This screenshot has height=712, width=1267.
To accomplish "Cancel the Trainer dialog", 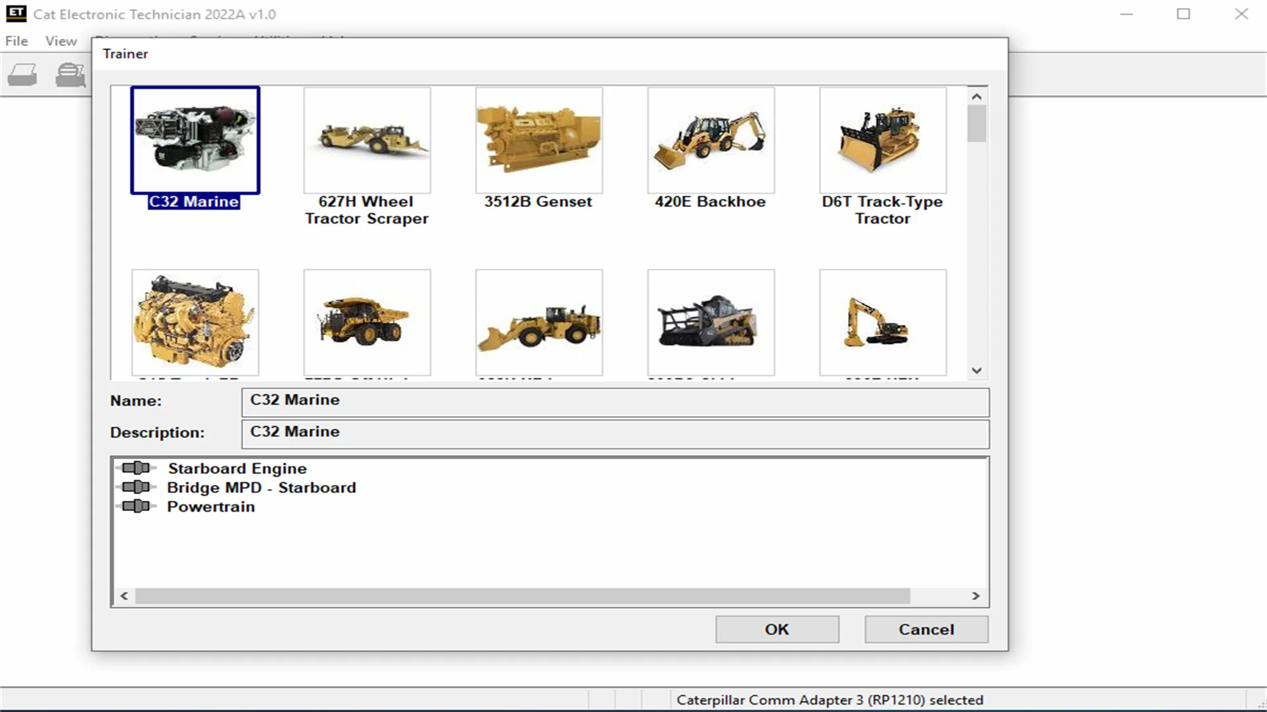I will coord(926,630).
